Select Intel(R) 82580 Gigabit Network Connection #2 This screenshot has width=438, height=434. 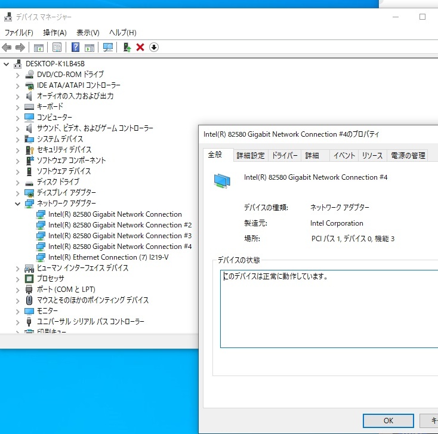[120, 225]
